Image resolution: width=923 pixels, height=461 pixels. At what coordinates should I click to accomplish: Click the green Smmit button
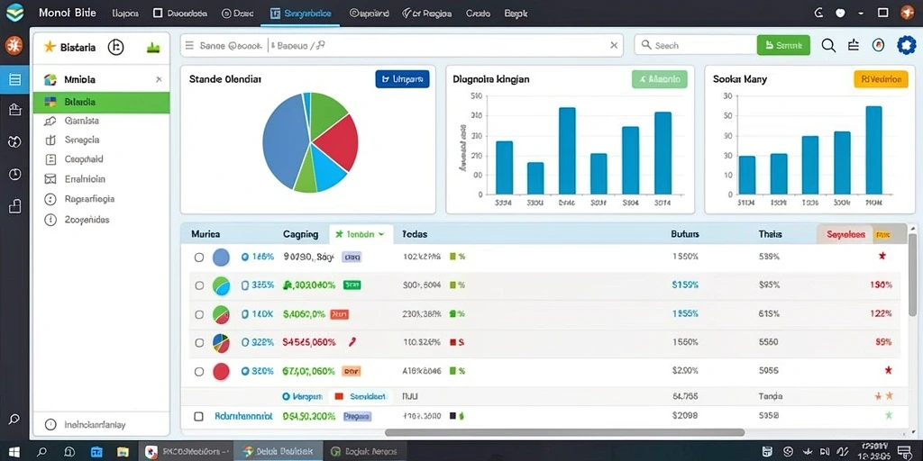[x=783, y=45]
